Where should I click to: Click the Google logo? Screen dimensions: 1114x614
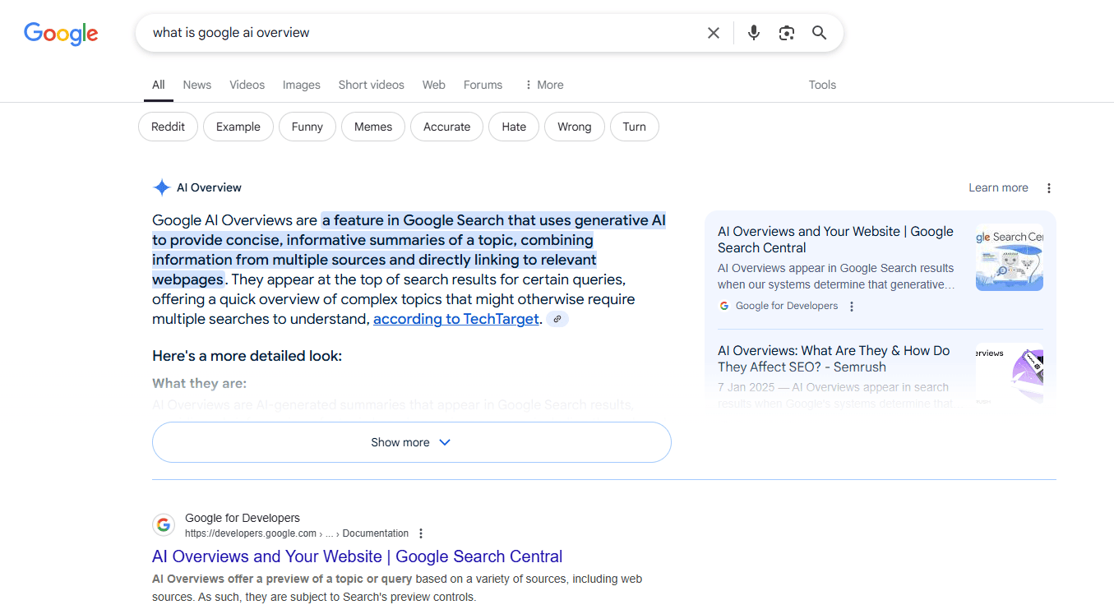[x=61, y=33]
